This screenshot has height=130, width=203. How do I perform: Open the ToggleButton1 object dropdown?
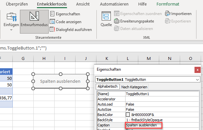(x=197, y=79)
